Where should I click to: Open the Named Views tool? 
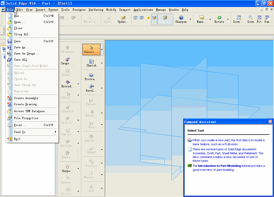tap(201, 19)
